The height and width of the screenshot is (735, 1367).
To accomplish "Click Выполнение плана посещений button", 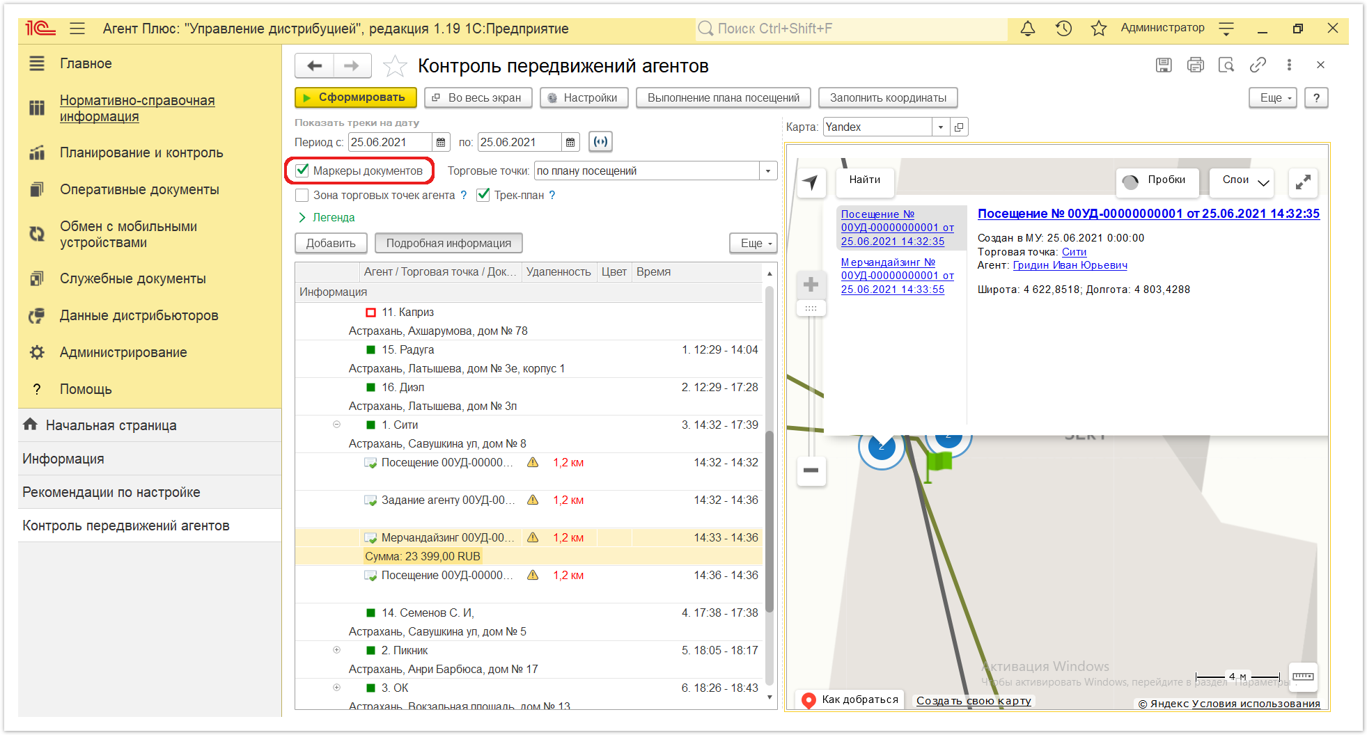I will (x=723, y=98).
